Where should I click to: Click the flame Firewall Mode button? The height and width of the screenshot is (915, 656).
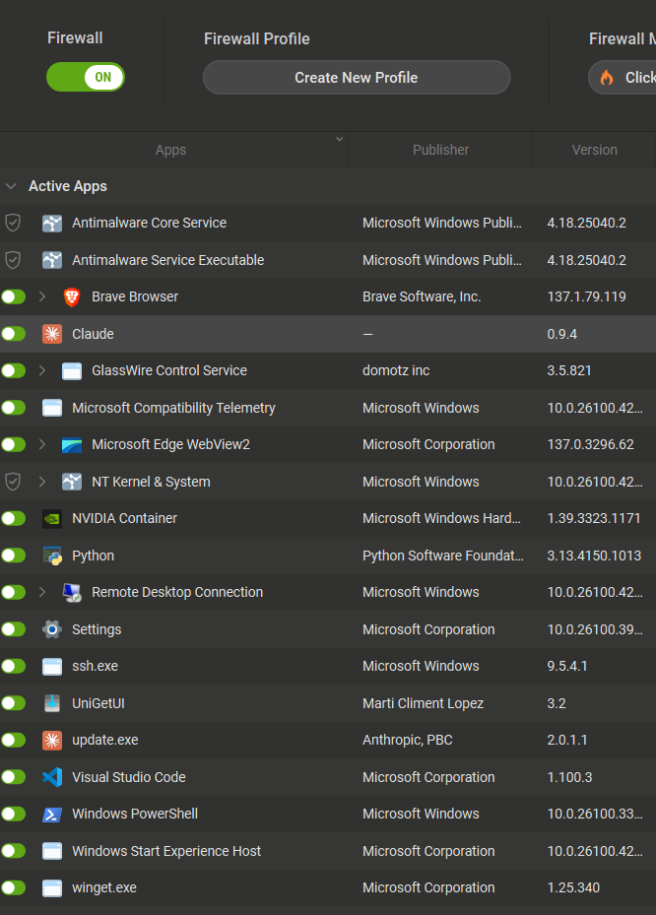coord(623,78)
